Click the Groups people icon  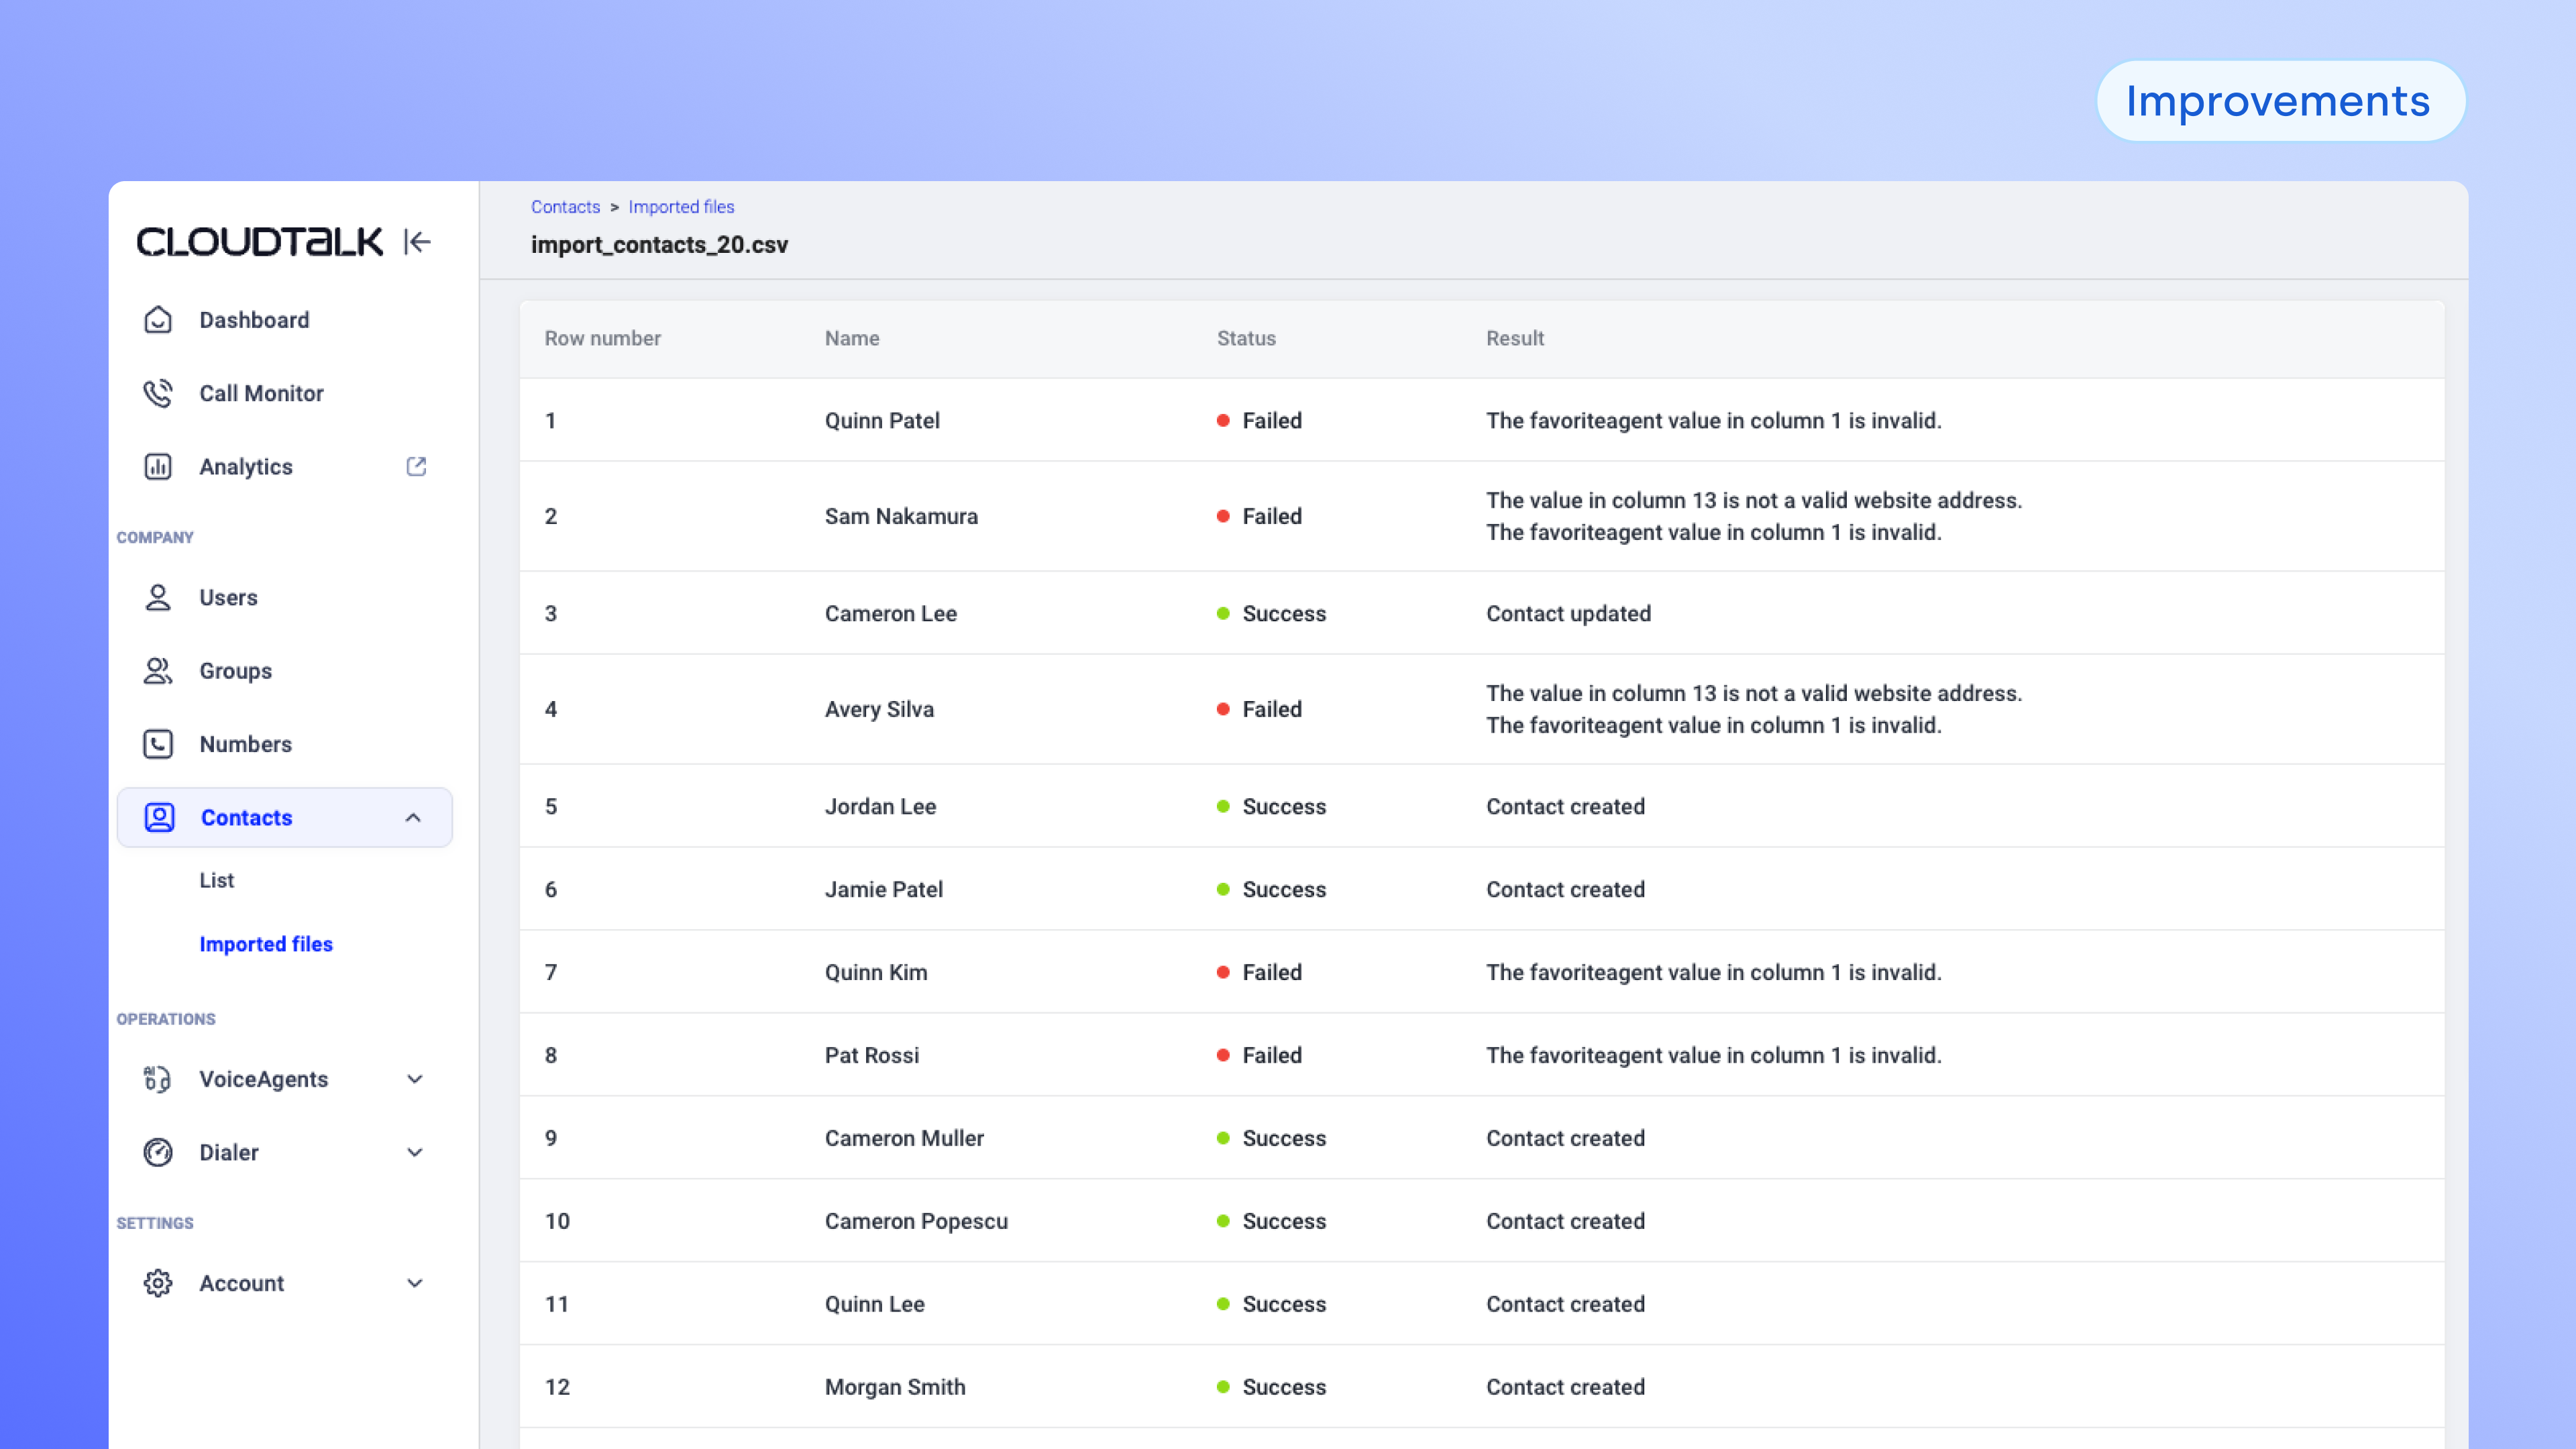point(158,671)
